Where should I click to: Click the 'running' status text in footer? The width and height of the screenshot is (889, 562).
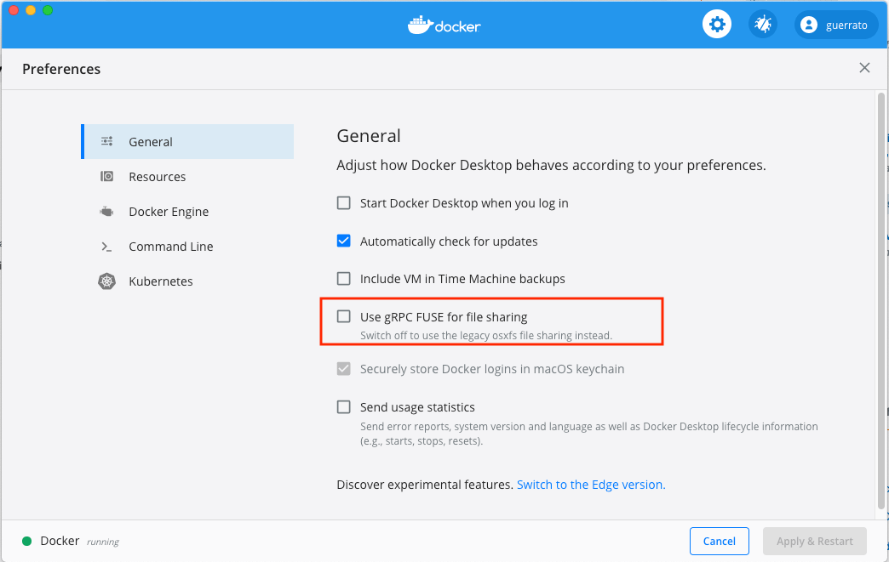click(x=103, y=542)
